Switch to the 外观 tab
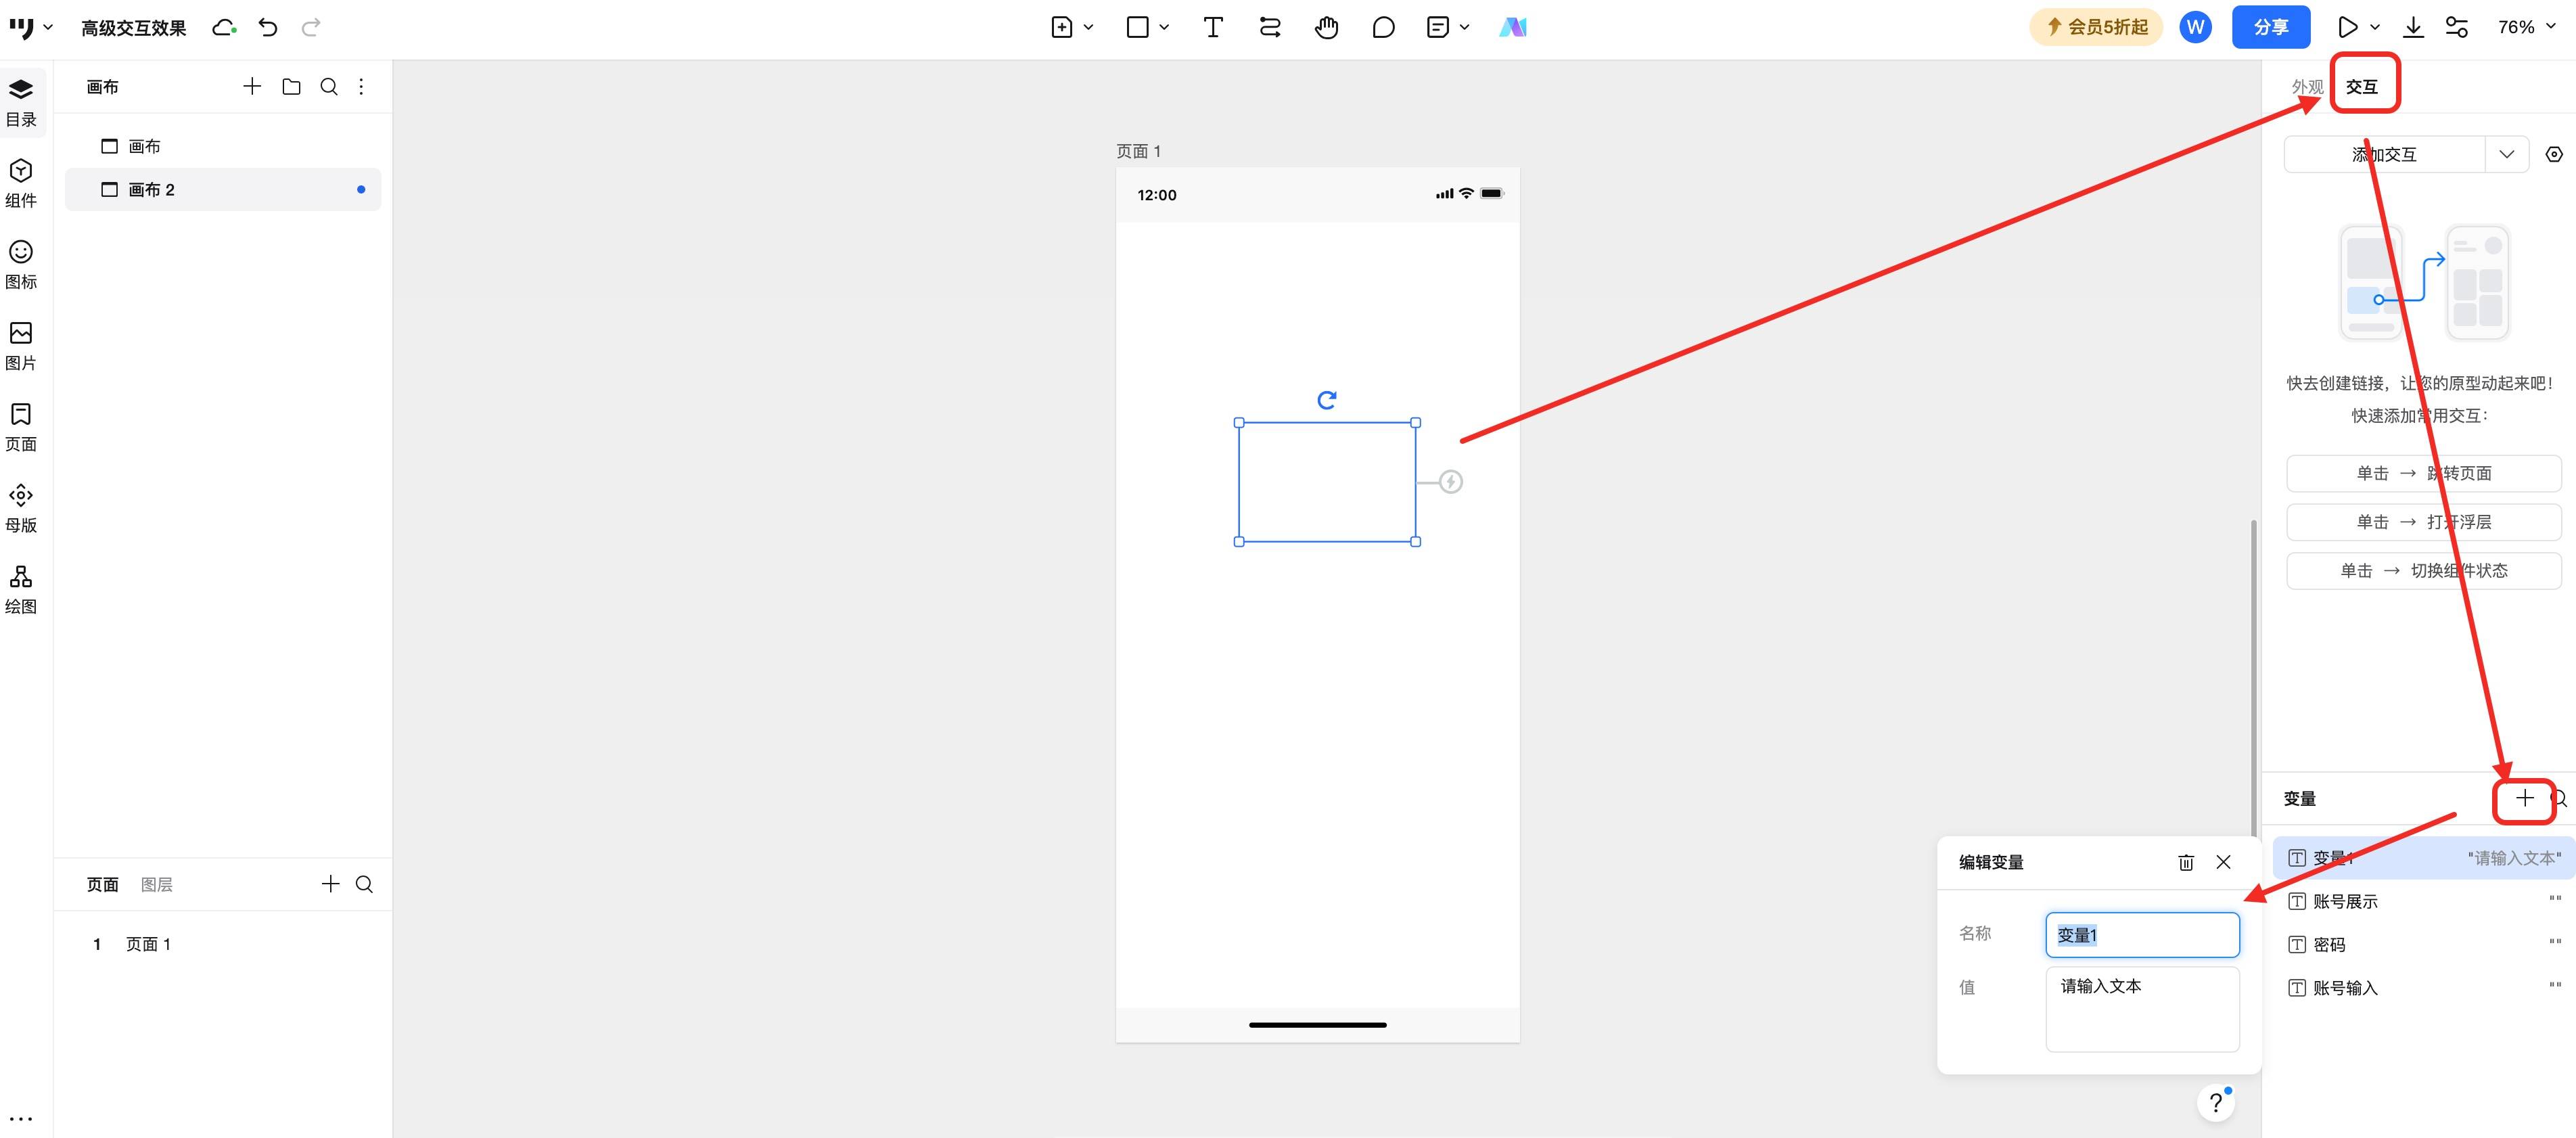The width and height of the screenshot is (2576, 1138). point(2307,87)
